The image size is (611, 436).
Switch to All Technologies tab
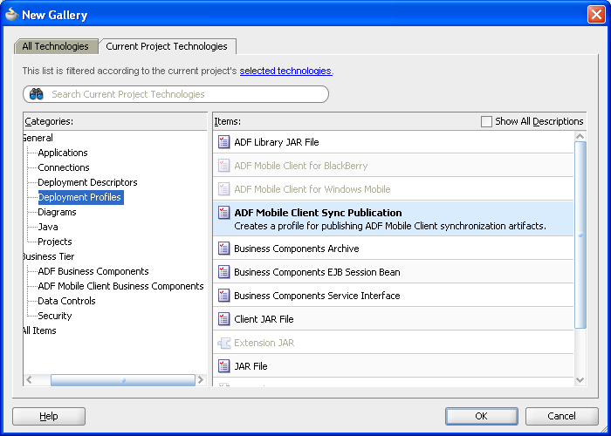pos(56,46)
